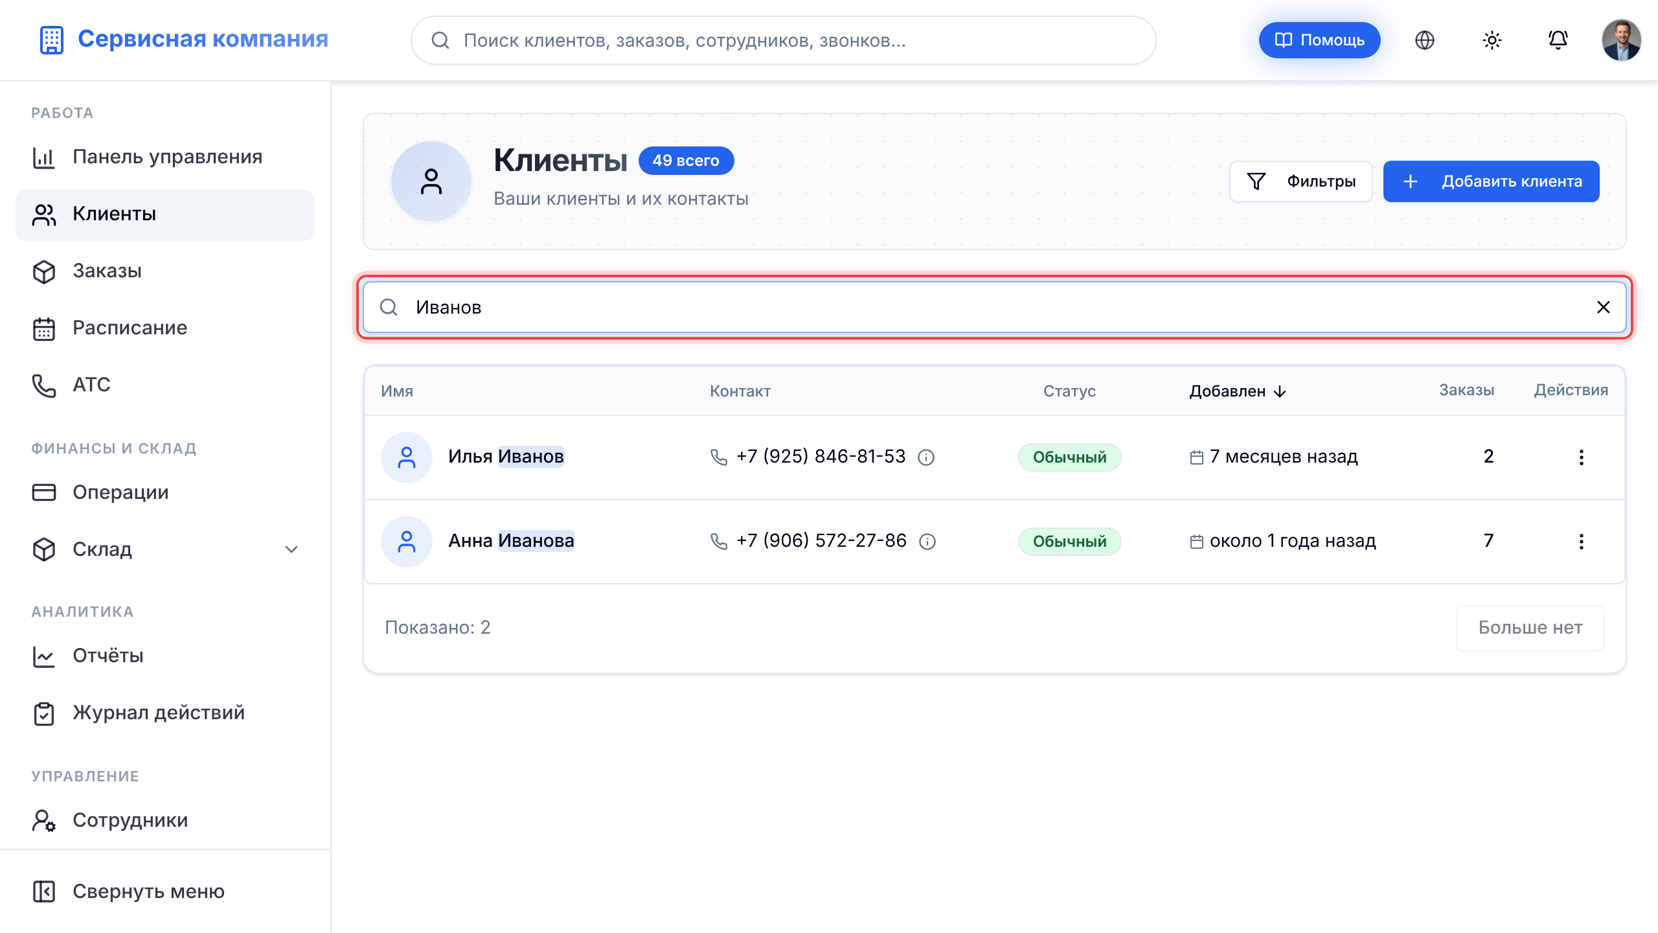Show info for phone +7 (906) 572-27-86
Screen dimensions: 1658x933
927,542
